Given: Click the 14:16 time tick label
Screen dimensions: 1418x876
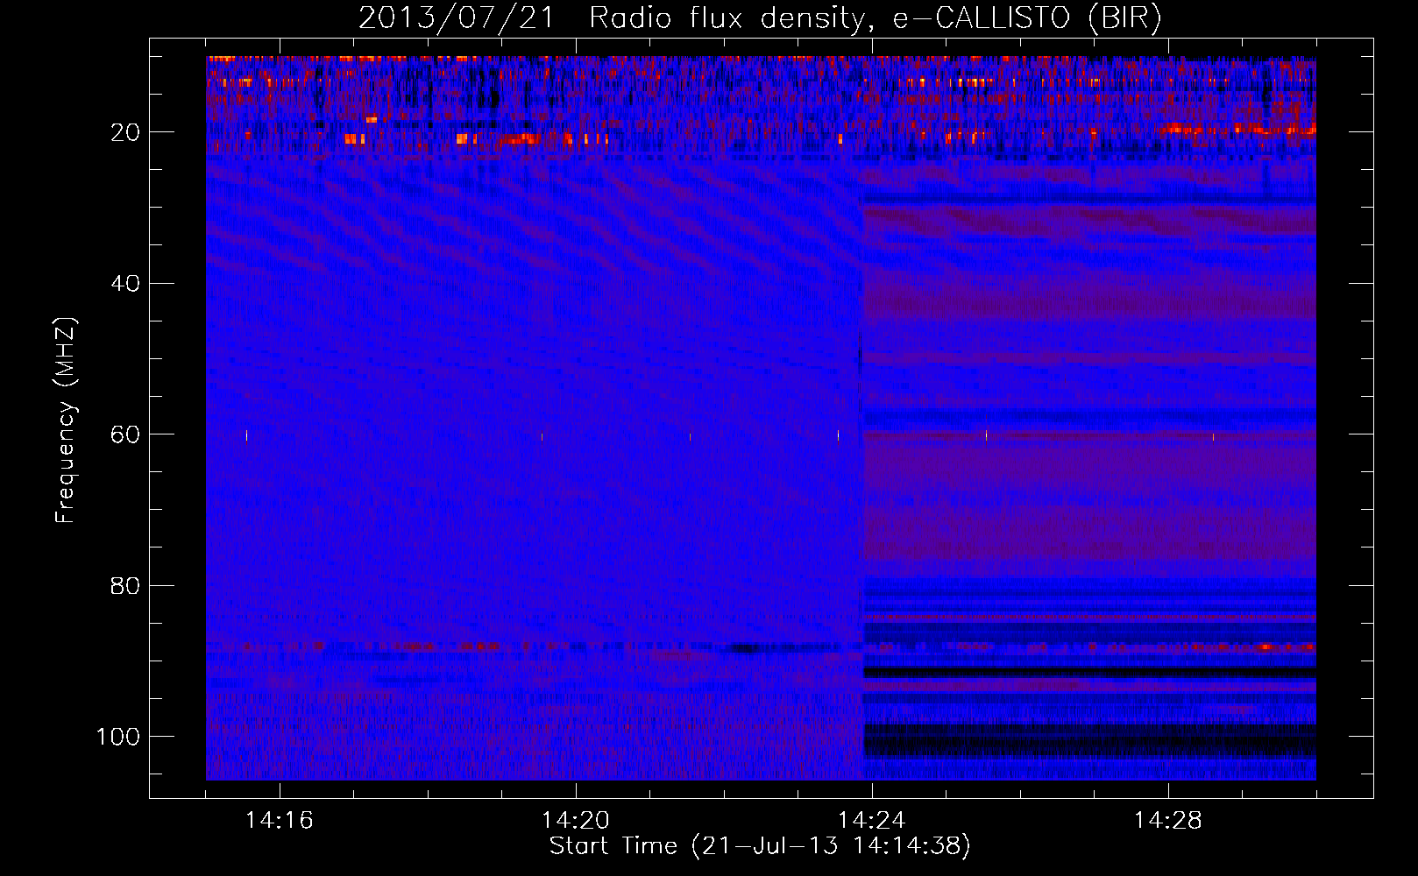Looking at the screenshot, I should point(280,821).
